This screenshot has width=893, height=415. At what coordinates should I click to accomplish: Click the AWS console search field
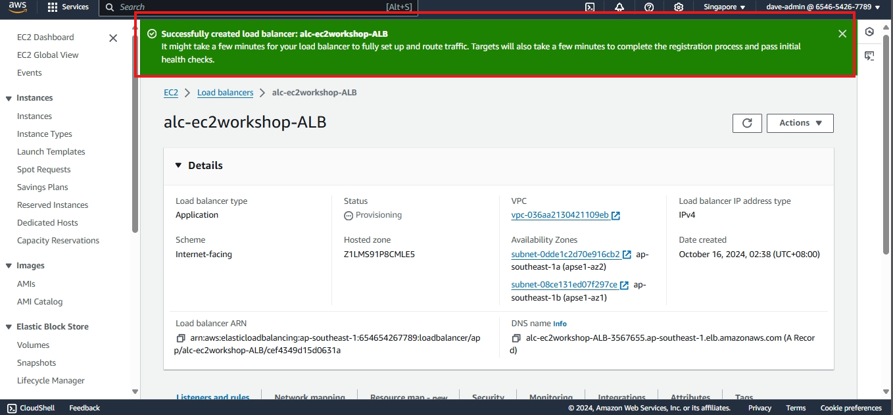256,7
